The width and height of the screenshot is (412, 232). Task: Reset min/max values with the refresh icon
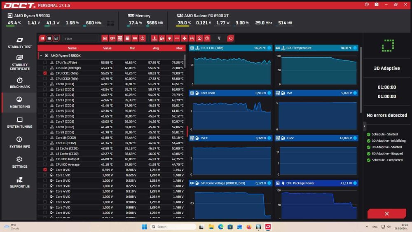pyautogui.click(x=230, y=38)
